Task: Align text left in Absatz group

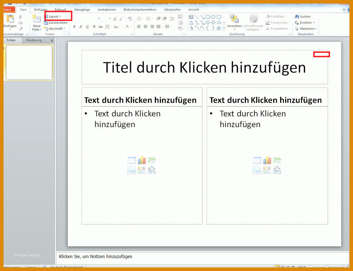Action: click(139, 27)
